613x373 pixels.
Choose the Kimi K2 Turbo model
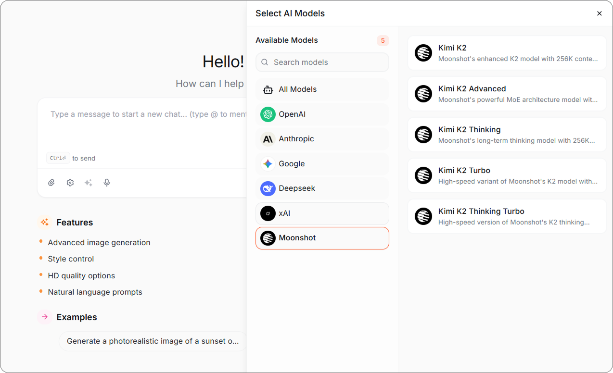[x=507, y=175]
